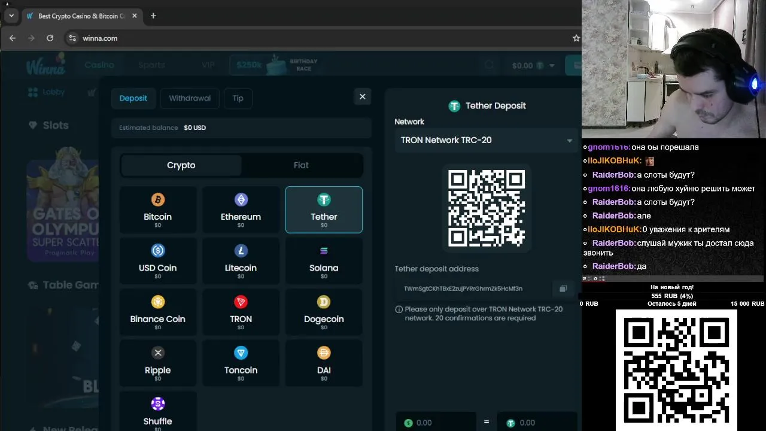Select the Toncoin currency tile

241,363
